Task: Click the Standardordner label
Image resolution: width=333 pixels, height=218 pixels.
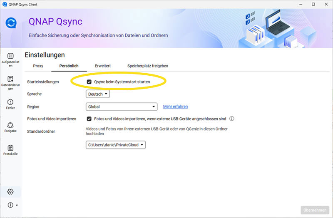Action: 41,131
